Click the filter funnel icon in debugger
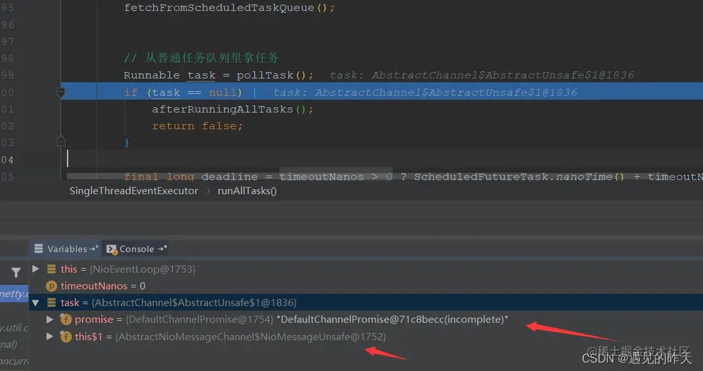 click(16, 272)
